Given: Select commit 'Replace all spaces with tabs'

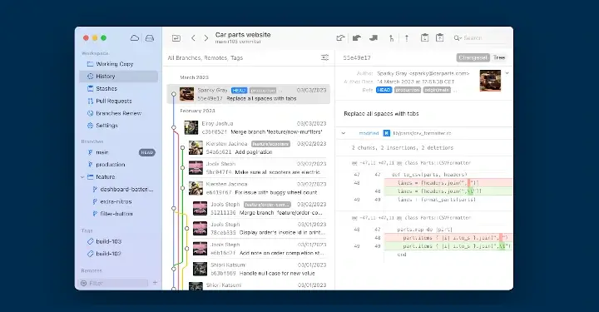Looking at the screenshot, I should point(248,94).
